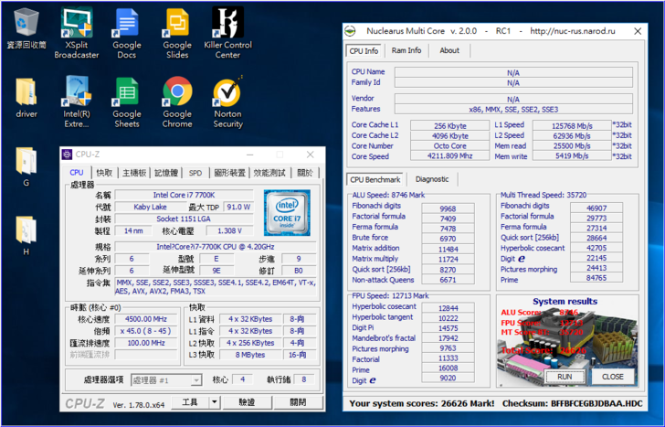The width and height of the screenshot is (665, 427).
Task: Switch to Ram Info tab
Action: click(406, 50)
